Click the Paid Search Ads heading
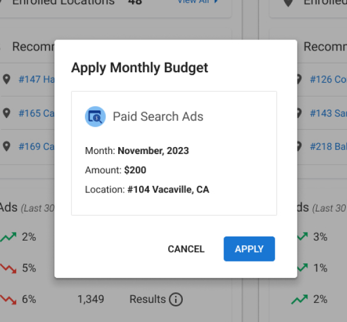Viewport: 347px width, 322px height. [x=158, y=117]
